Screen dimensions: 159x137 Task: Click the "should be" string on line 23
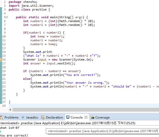point(121,86)
